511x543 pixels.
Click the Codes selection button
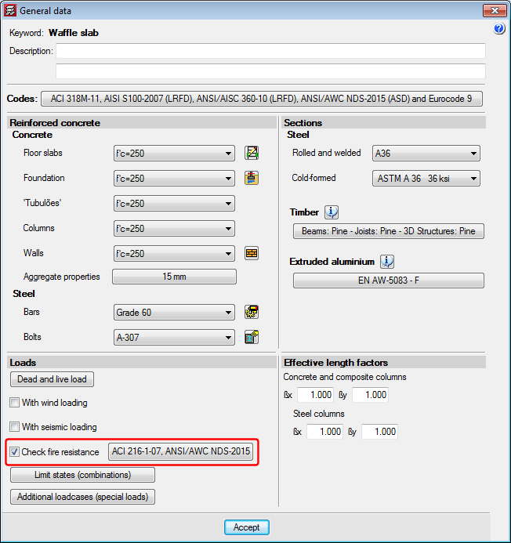click(261, 99)
